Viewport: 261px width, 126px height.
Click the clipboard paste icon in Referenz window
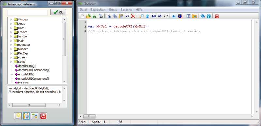26,116
